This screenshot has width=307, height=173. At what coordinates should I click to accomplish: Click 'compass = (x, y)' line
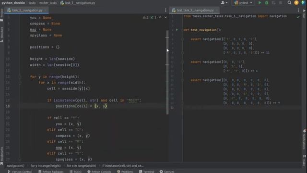(72, 136)
